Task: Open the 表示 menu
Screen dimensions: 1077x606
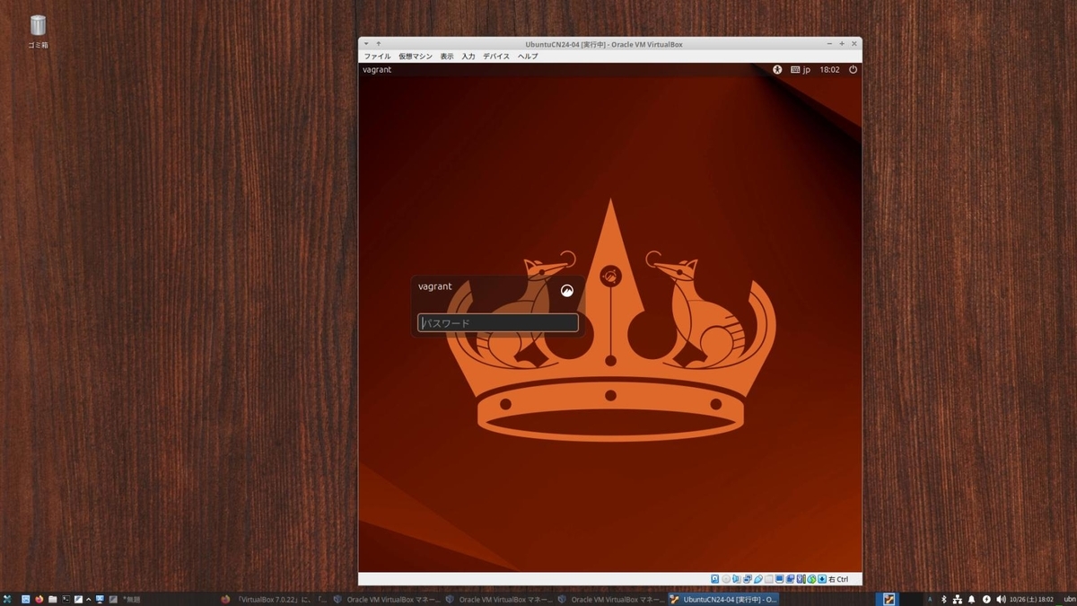Action: [x=447, y=56]
